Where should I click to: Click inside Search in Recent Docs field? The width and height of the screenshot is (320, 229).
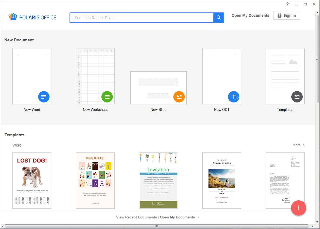coord(142,18)
